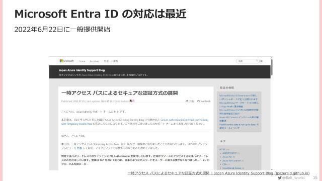Select the Azure AD Connect tag
The height and width of the screenshot is (181, 322).
231,161
